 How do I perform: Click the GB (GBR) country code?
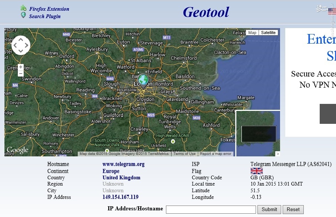(x=262, y=177)
